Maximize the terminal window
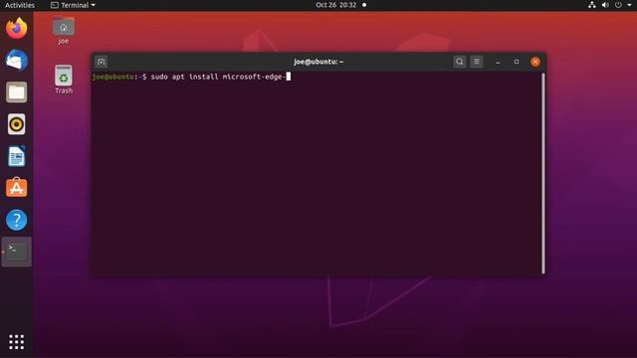The image size is (637, 358). 517,62
